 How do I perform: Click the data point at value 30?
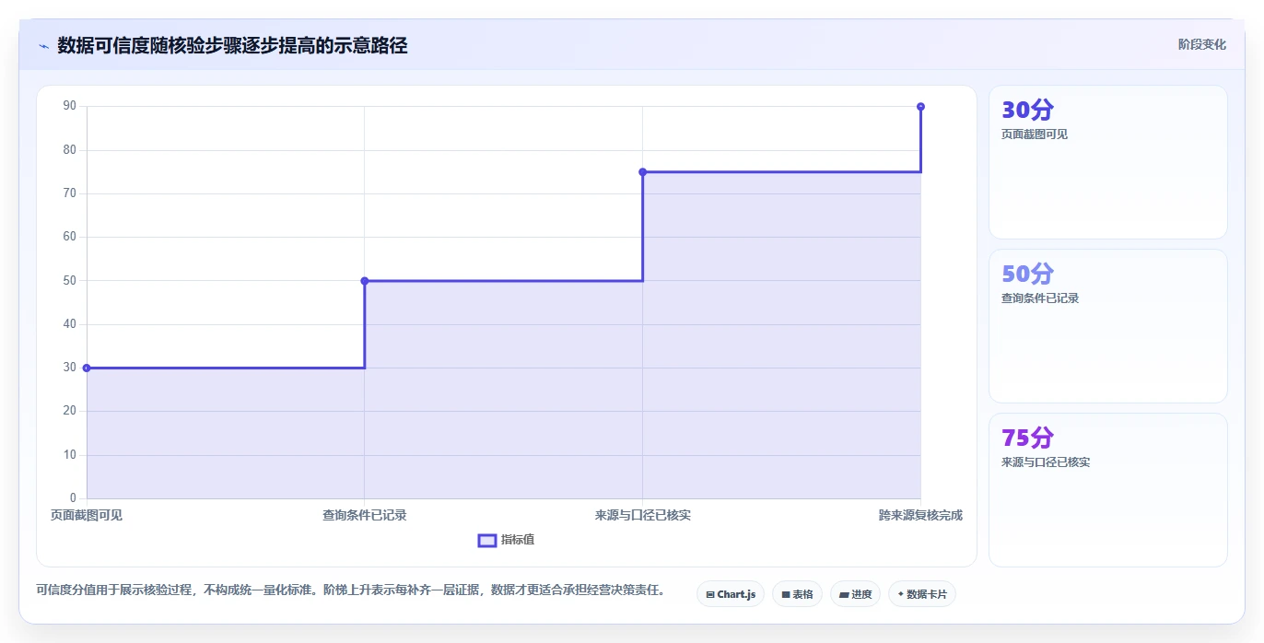[87, 368]
